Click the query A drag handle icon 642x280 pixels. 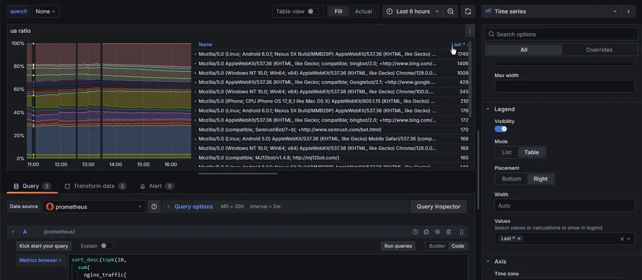[x=462, y=232]
